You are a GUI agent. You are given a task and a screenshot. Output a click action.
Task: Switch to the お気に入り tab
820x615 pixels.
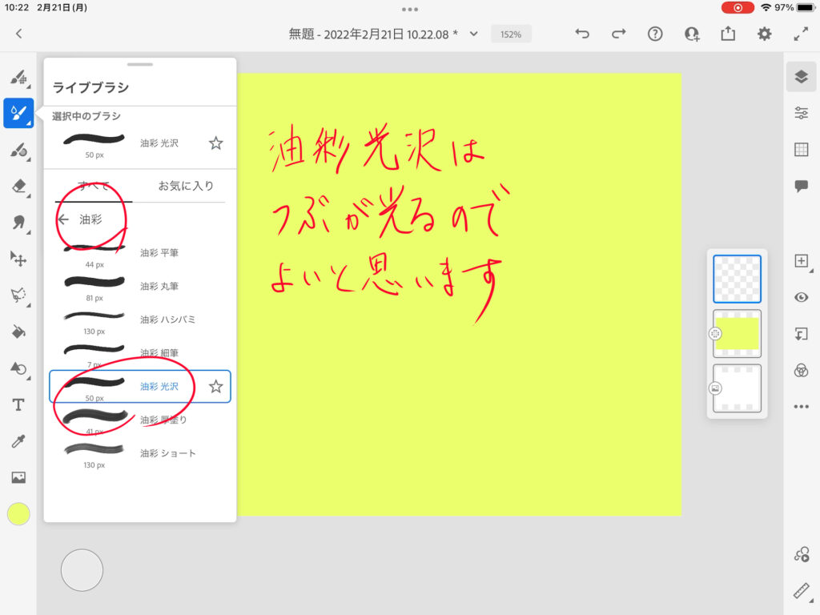pyautogui.click(x=186, y=186)
